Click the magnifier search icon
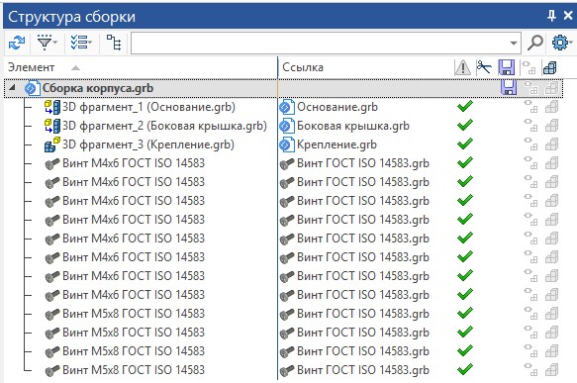Screen dimensions: 577x383 (535, 43)
